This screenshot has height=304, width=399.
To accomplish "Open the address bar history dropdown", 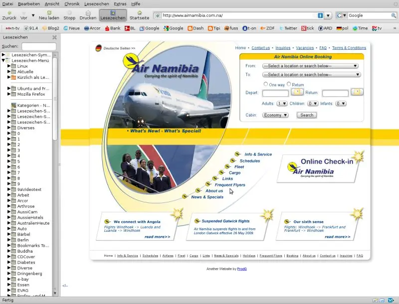I will (x=328, y=15).
